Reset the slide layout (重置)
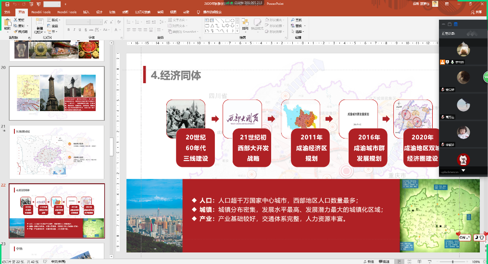 (52, 26)
